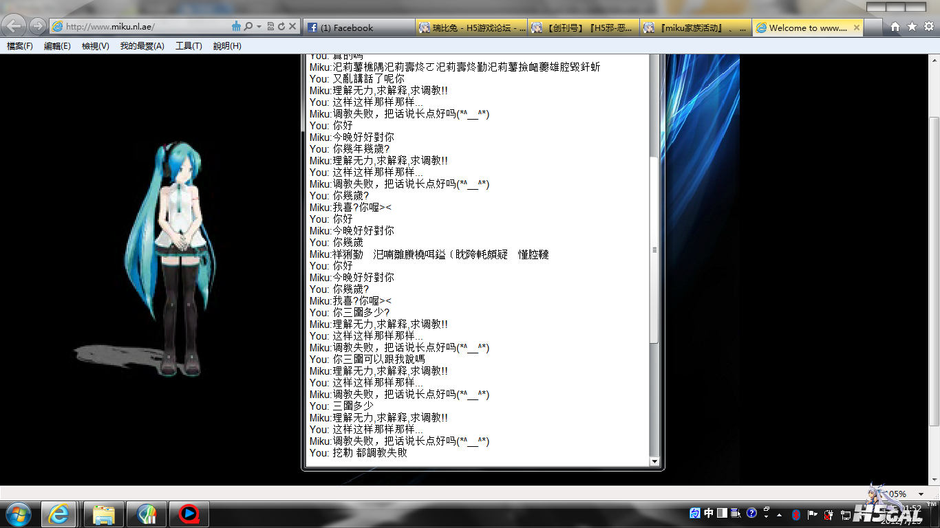This screenshot has height=528, width=940.
Task: Click the blue IME input method icon in tray
Action: (694, 514)
